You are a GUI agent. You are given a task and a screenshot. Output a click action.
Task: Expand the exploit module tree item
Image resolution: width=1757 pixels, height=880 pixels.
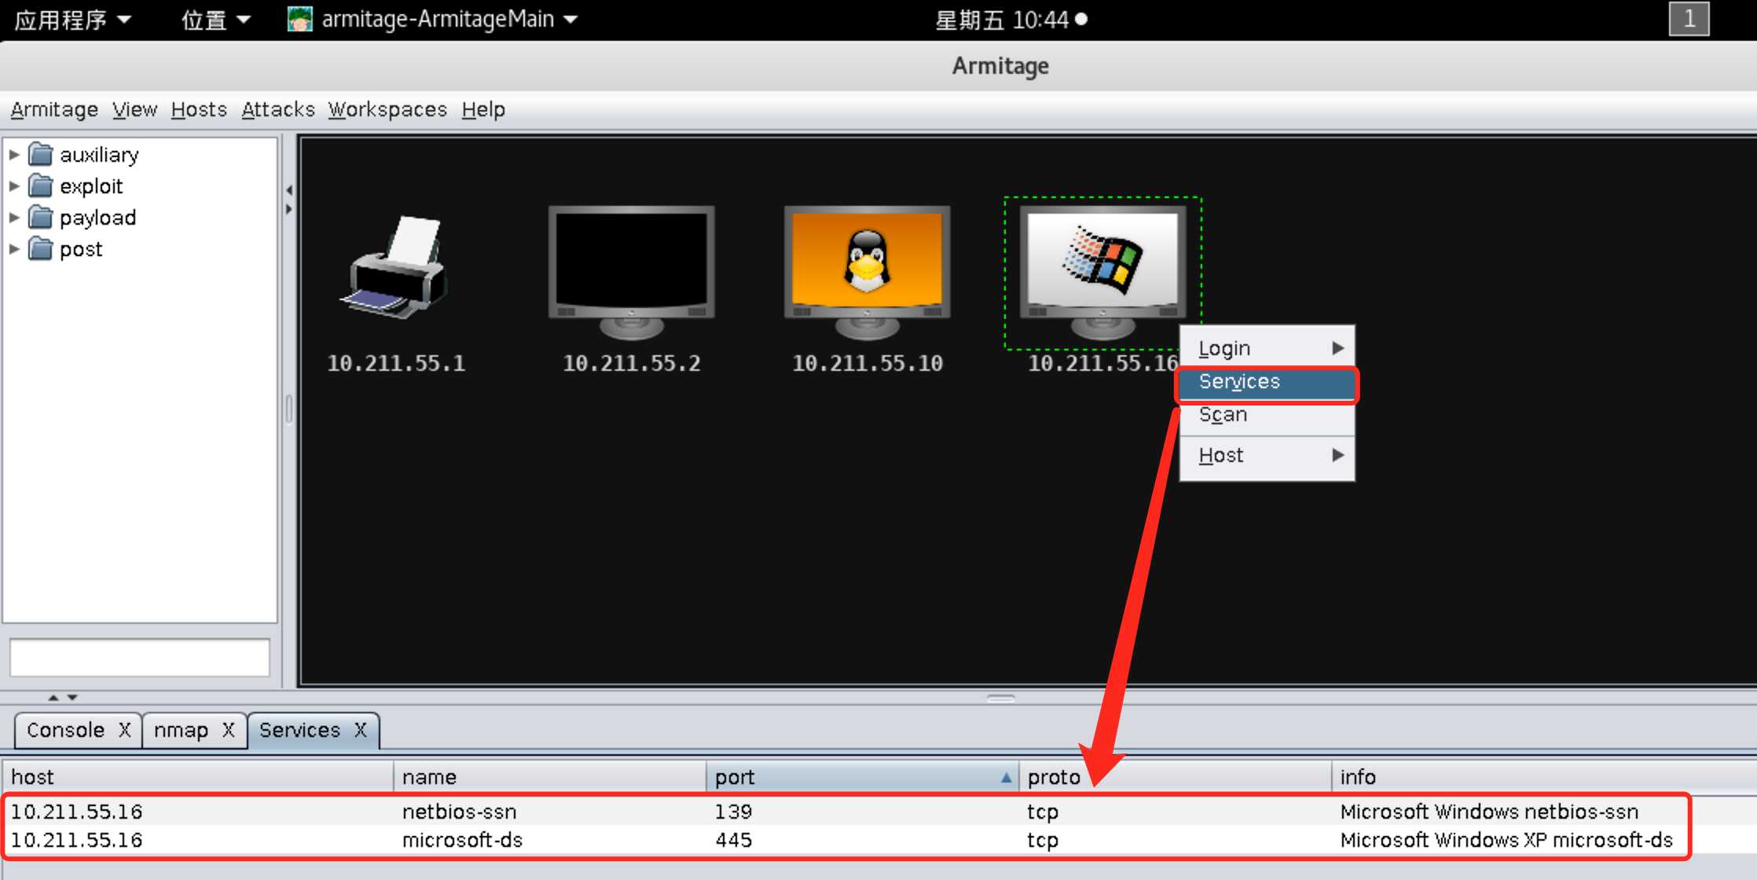pyautogui.click(x=15, y=186)
